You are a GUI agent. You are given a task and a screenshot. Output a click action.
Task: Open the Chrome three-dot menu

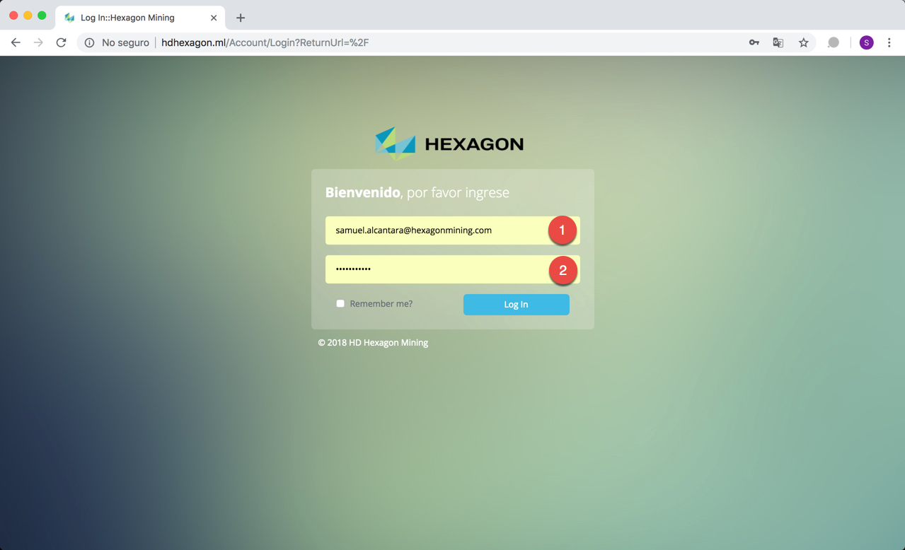point(889,42)
